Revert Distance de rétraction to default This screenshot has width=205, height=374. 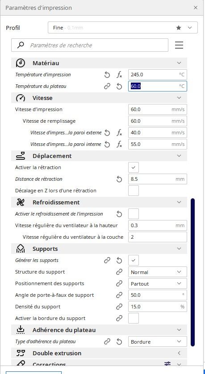click(119, 179)
